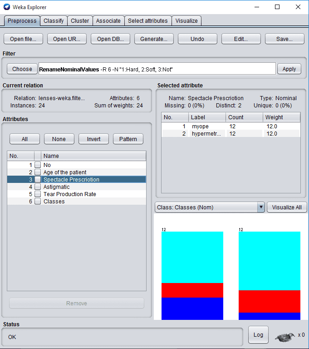Click the Open file... button
Image resolution: width=309 pixels, height=349 pixels.
click(x=23, y=39)
